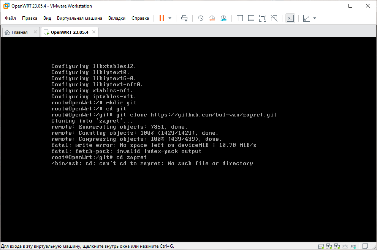Switch to the Главная tab

pyautogui.click(x=19, y=32)
